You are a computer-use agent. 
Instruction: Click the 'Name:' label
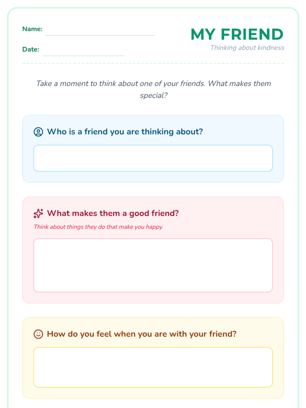coord(32,29)
